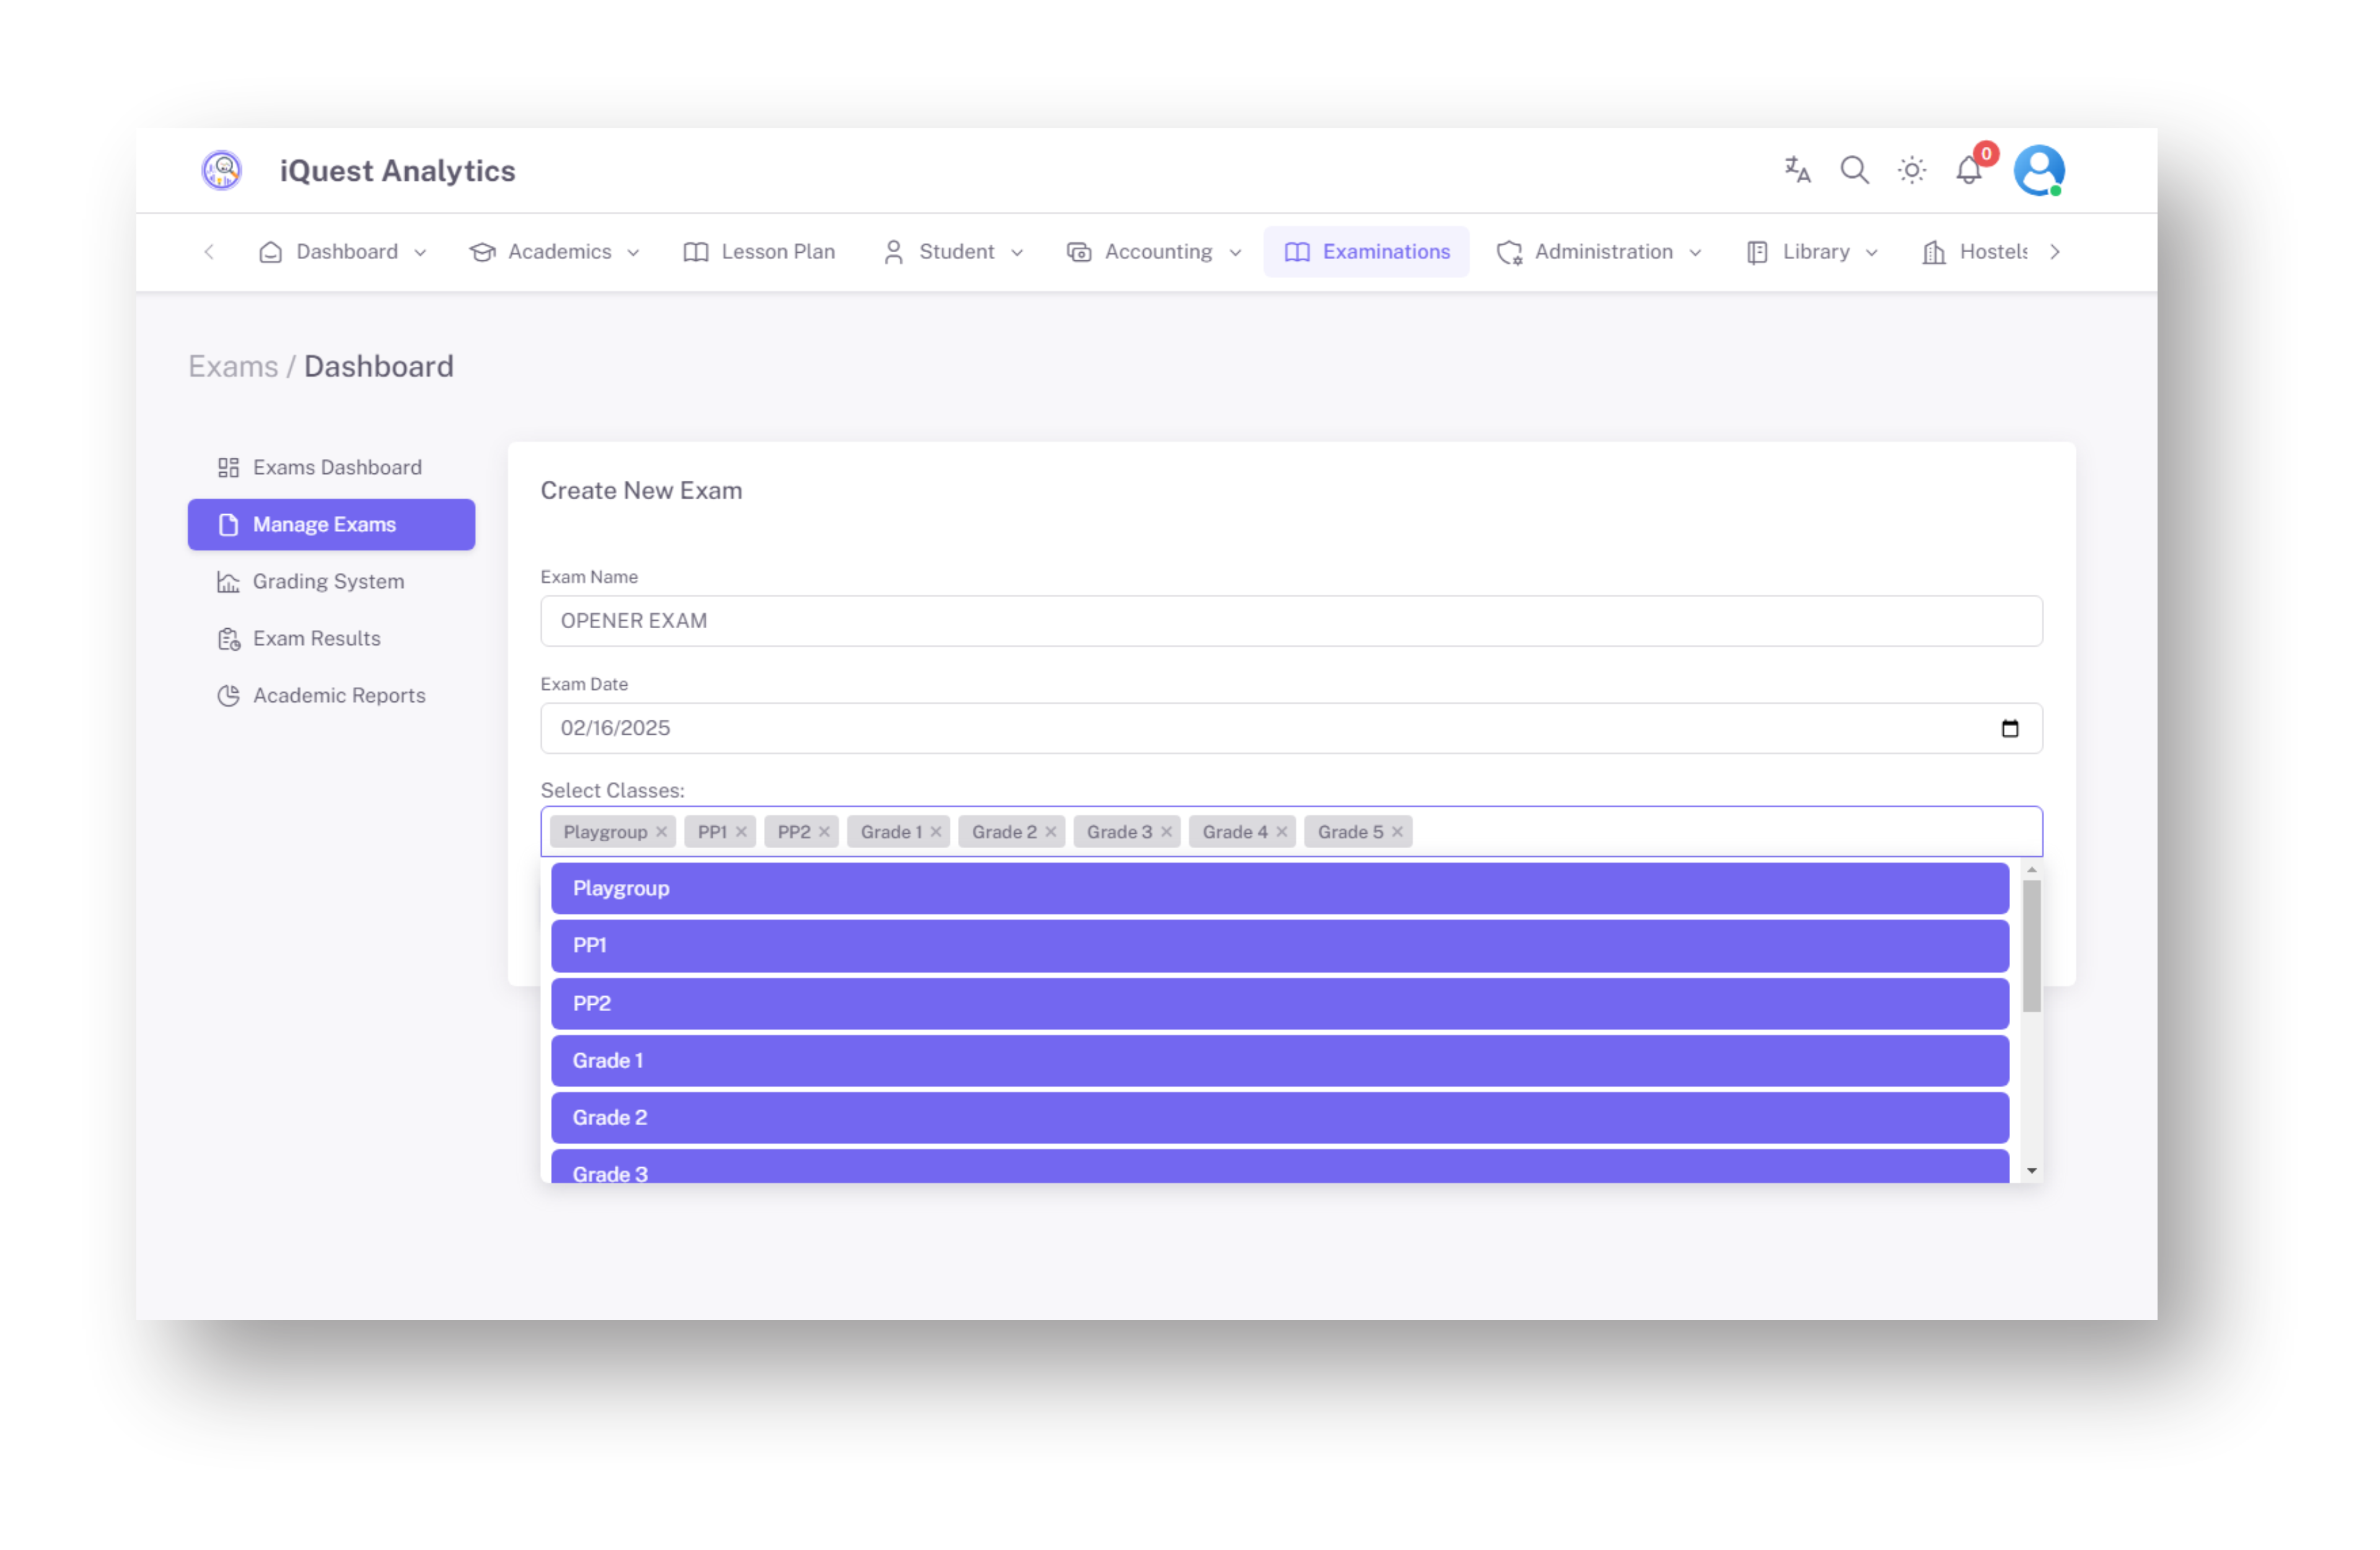
Task: Remove the Grade 3 class tag
Action: pyautogui.click(x=1166, y=832)
